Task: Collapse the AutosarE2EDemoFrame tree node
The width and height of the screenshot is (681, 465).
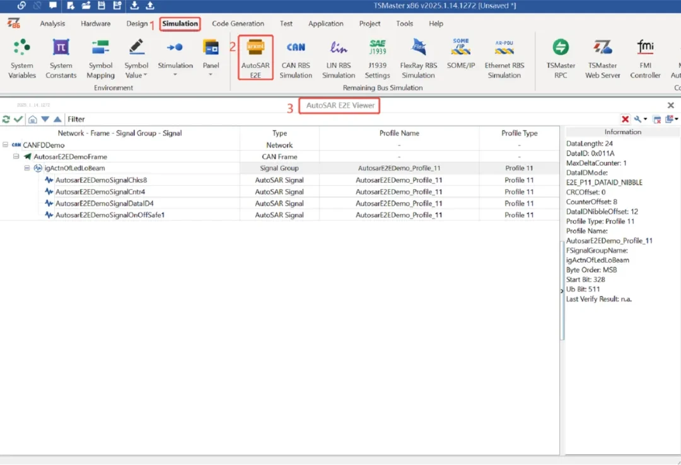Action: 16,157
